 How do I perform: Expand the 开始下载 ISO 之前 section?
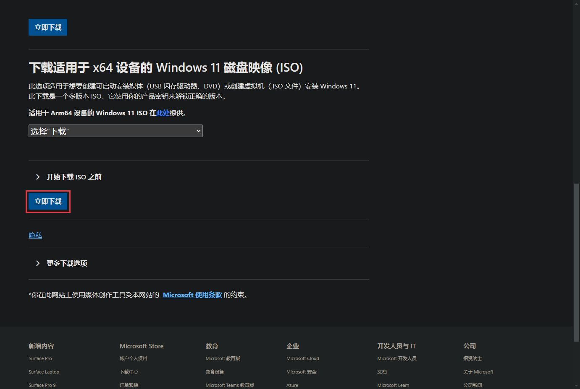click(74, 177)
